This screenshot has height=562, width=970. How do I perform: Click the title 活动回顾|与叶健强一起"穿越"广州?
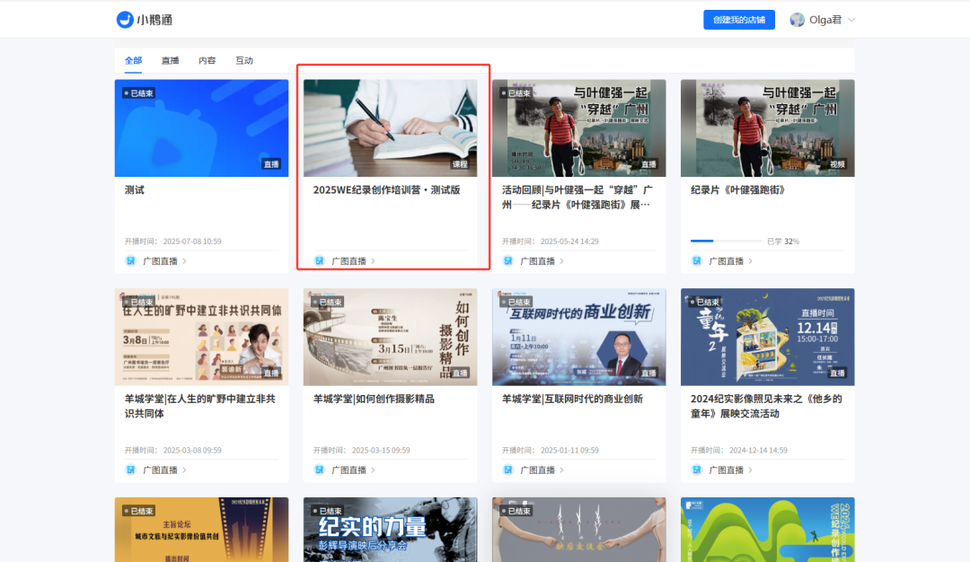[577, 198]
